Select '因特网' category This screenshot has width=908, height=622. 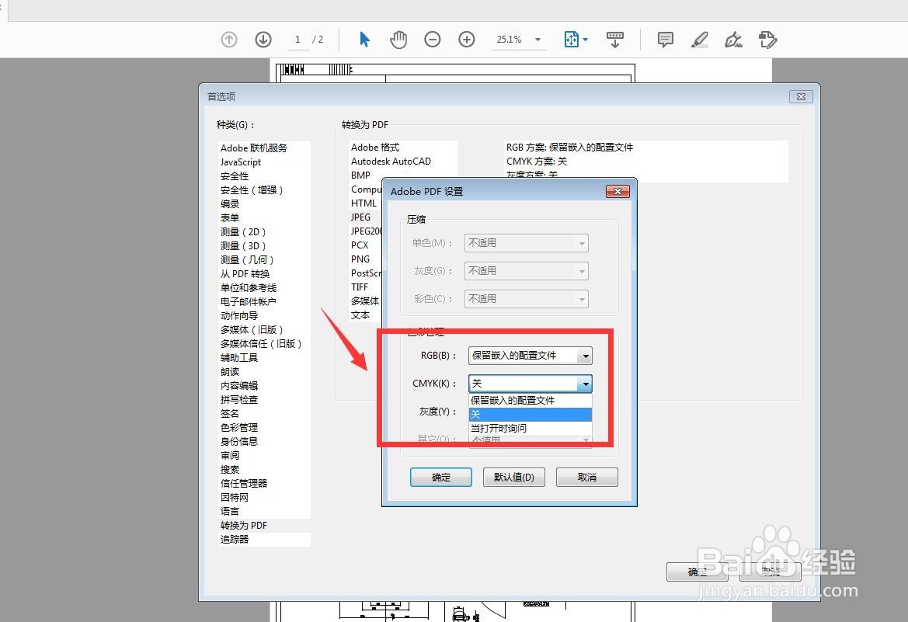(x=235, y=497)
